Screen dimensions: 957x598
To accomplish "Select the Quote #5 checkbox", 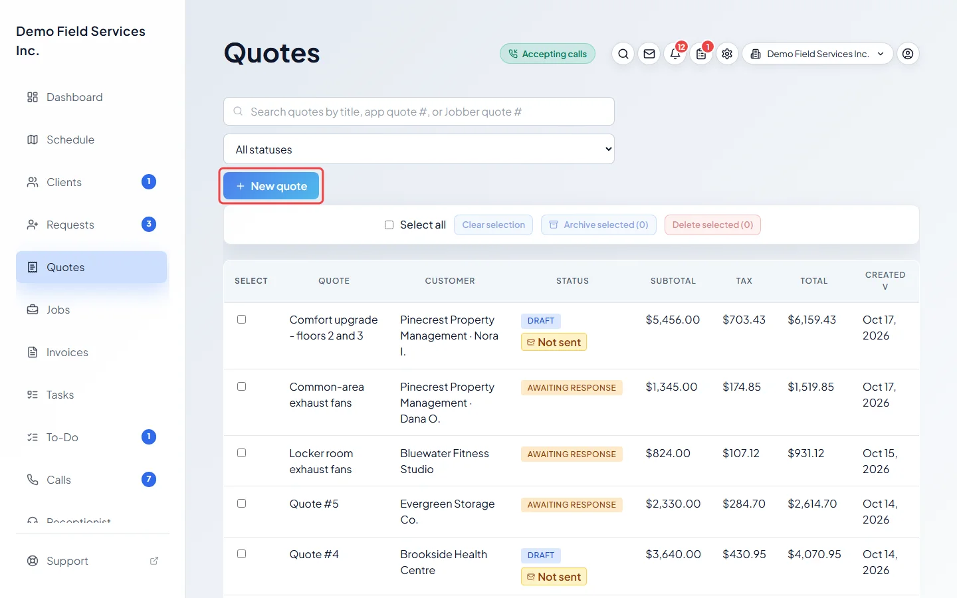I will tap(242, 504).
